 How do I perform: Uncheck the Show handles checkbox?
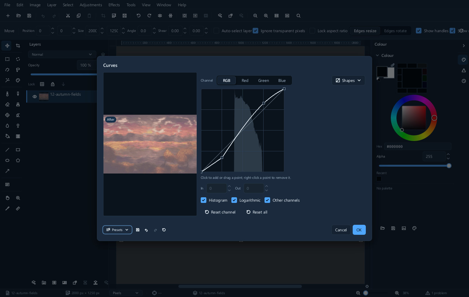[419, 31]
